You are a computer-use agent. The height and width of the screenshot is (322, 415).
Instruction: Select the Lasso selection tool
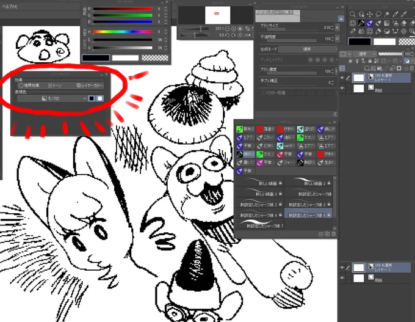[x=378, y=14]
